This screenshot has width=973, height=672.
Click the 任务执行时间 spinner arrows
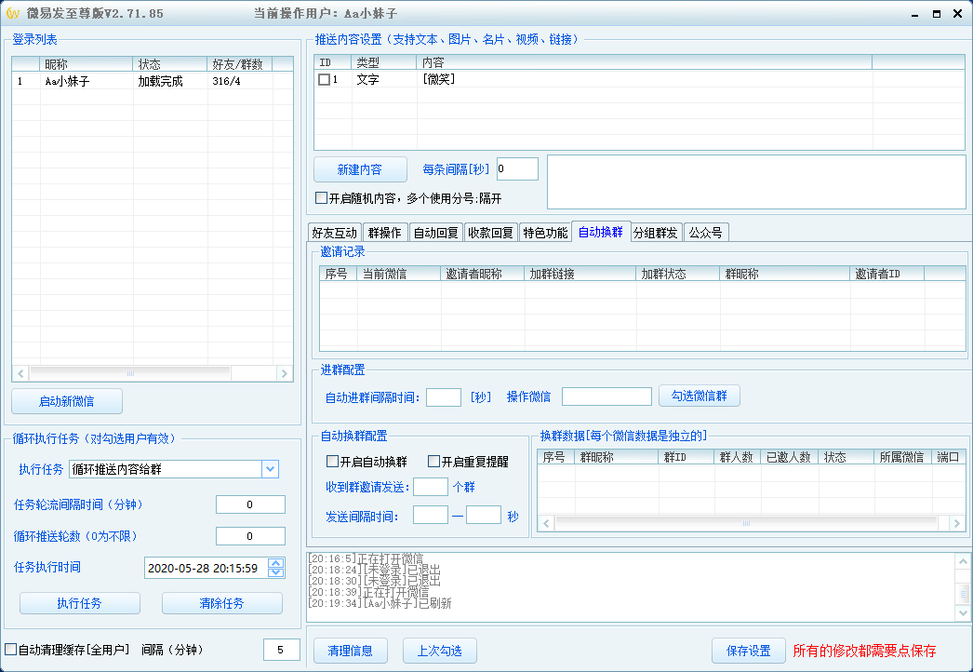[x=275, y=568]
